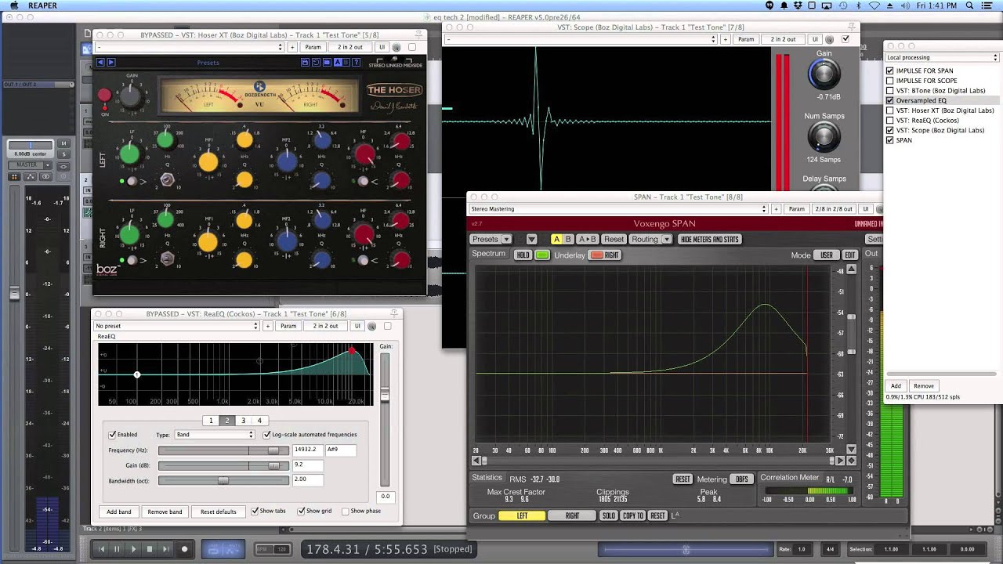This screenshot has width=1003, height=564.
Task: Open the ReaEQ band Type dropdown
Action: 213,434
